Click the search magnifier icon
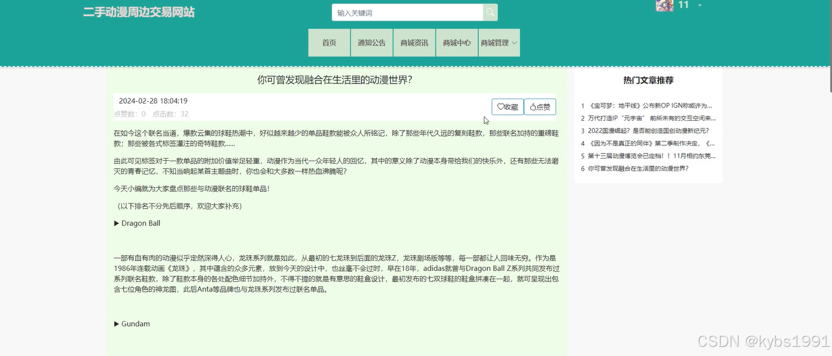 pyautogui.click(x=490, y=13)
